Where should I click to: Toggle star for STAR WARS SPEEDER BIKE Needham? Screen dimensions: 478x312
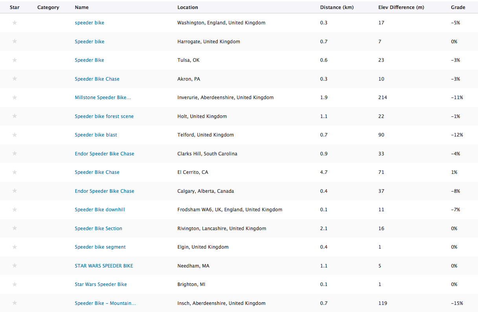tap(15, 266)
